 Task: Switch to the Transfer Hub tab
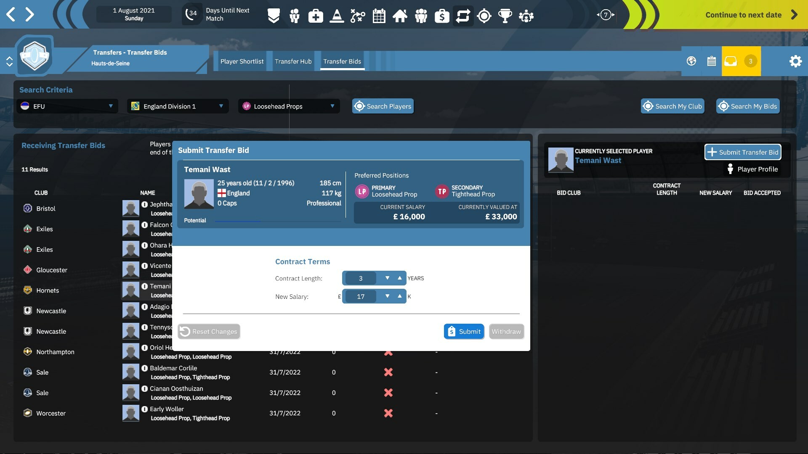pos(293,61)
